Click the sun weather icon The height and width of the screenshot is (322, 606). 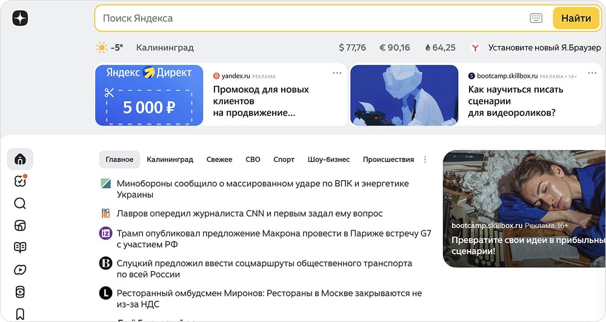click(101, 47)
